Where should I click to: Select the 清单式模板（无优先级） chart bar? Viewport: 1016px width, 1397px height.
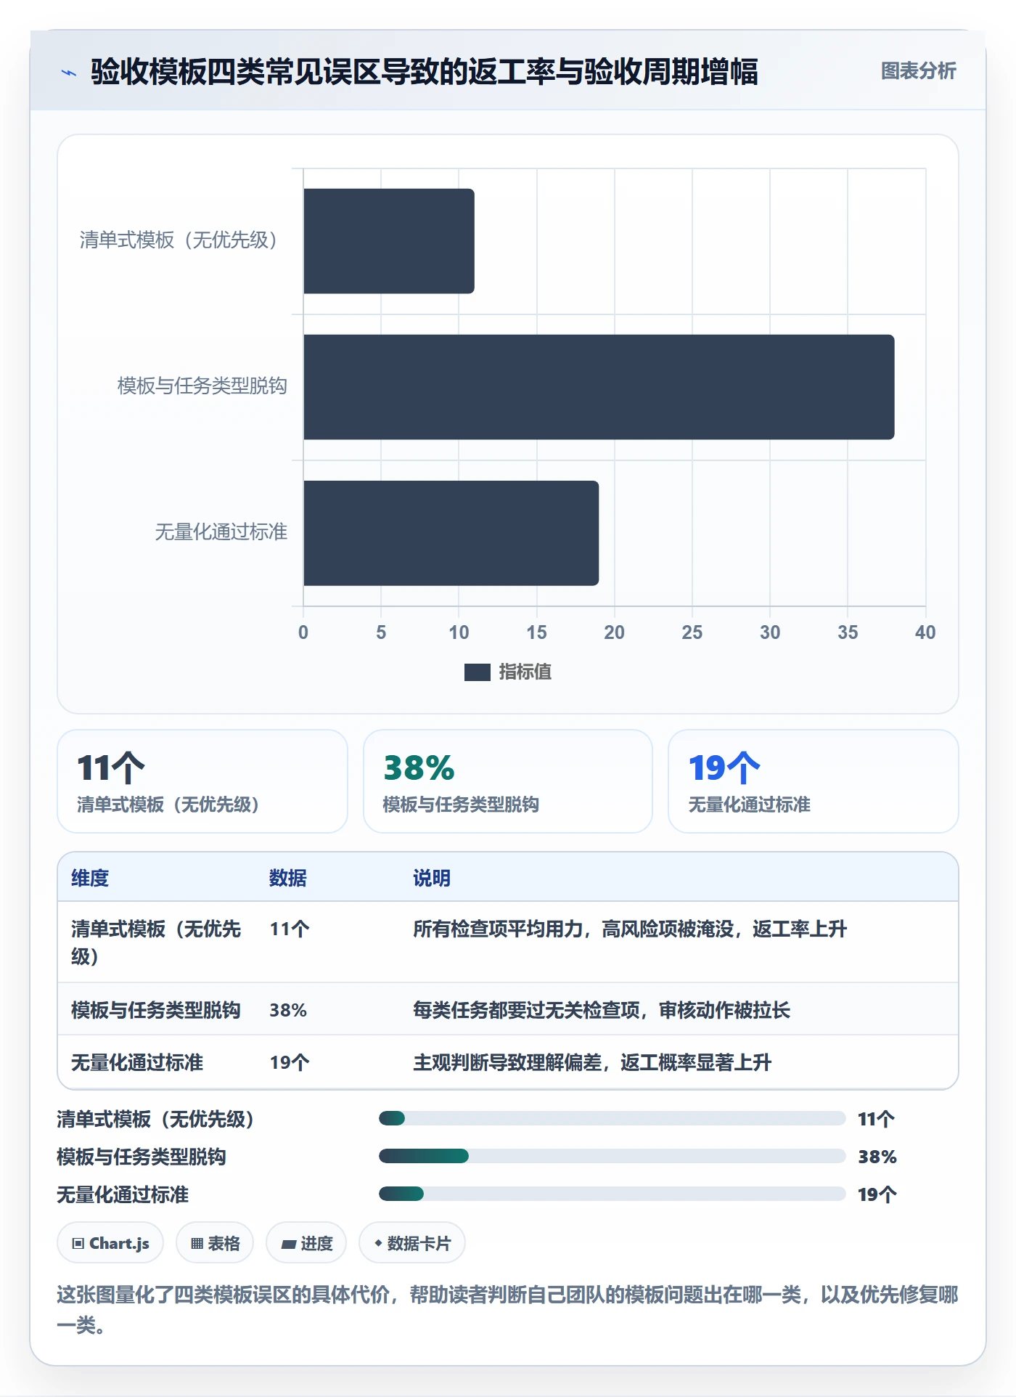tap(389, 241)
